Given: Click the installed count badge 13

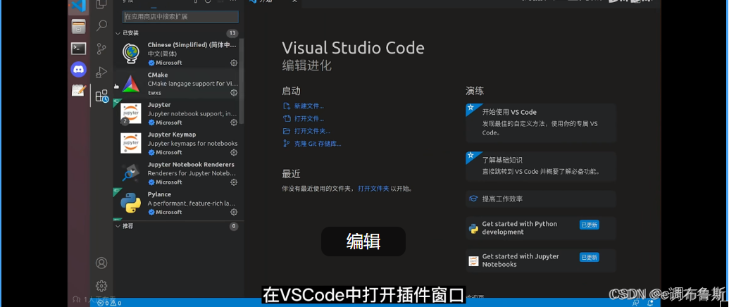Looking at the screenshot, I should [232, 33].
